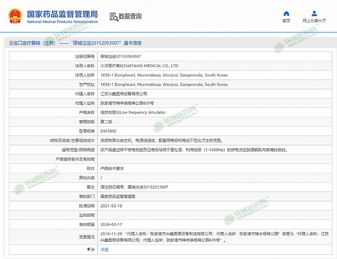Viewport: 337px width, 259px height.
Task: Click the 国家药品监督管理局 site title
Action: (62, 13)
